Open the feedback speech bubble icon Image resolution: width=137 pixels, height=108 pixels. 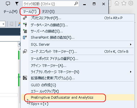point(8,4)
